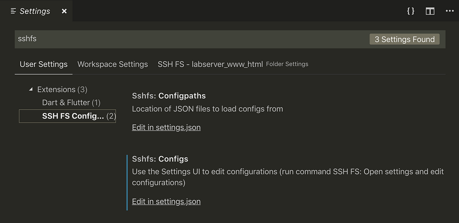
Task: Click the list icon on Settings tab
Action: (x=13, y=11)
